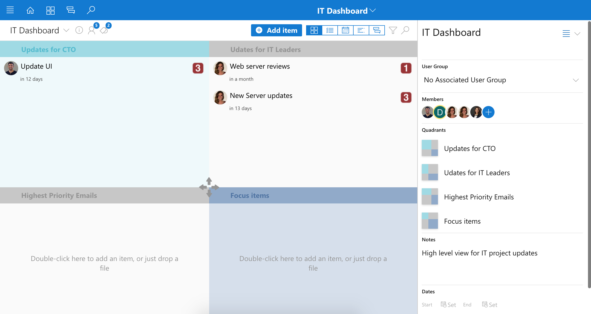
Task: Switch to matrix quadrant view
Action: (x=314, y=30)
